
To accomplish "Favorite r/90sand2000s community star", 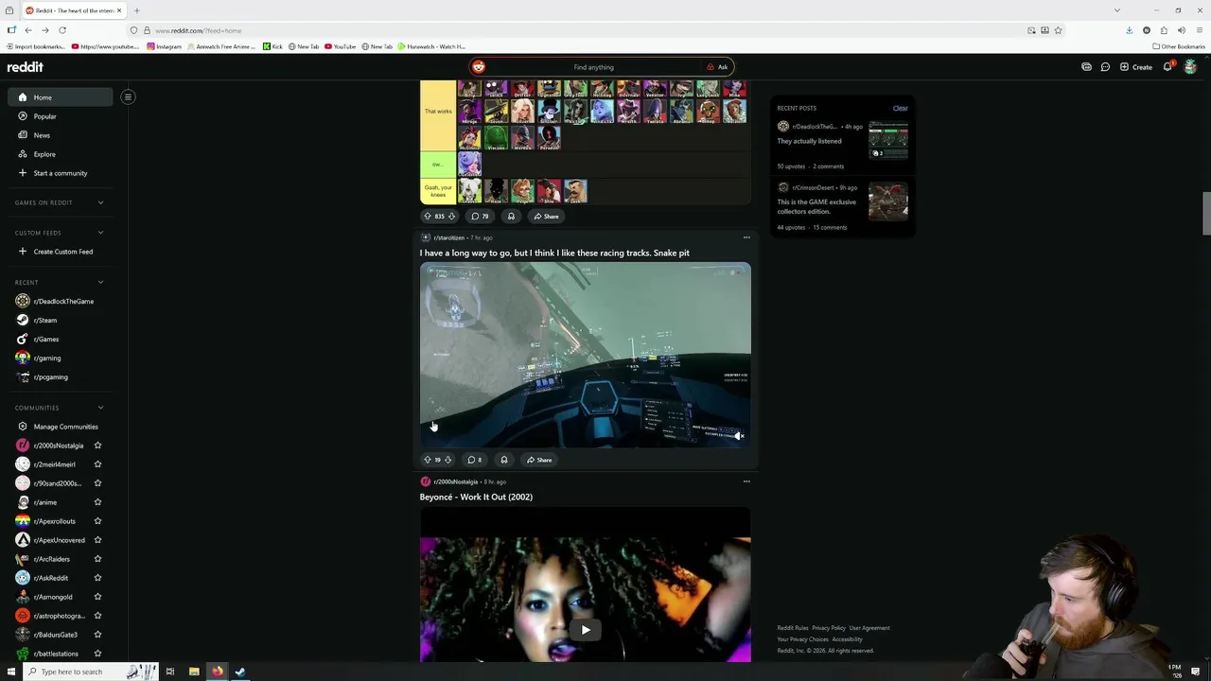I will point(97,483).
